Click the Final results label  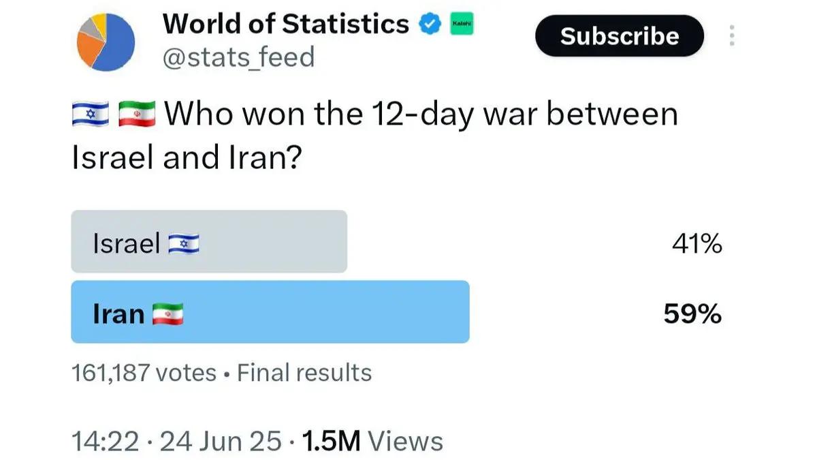[304, 373]
